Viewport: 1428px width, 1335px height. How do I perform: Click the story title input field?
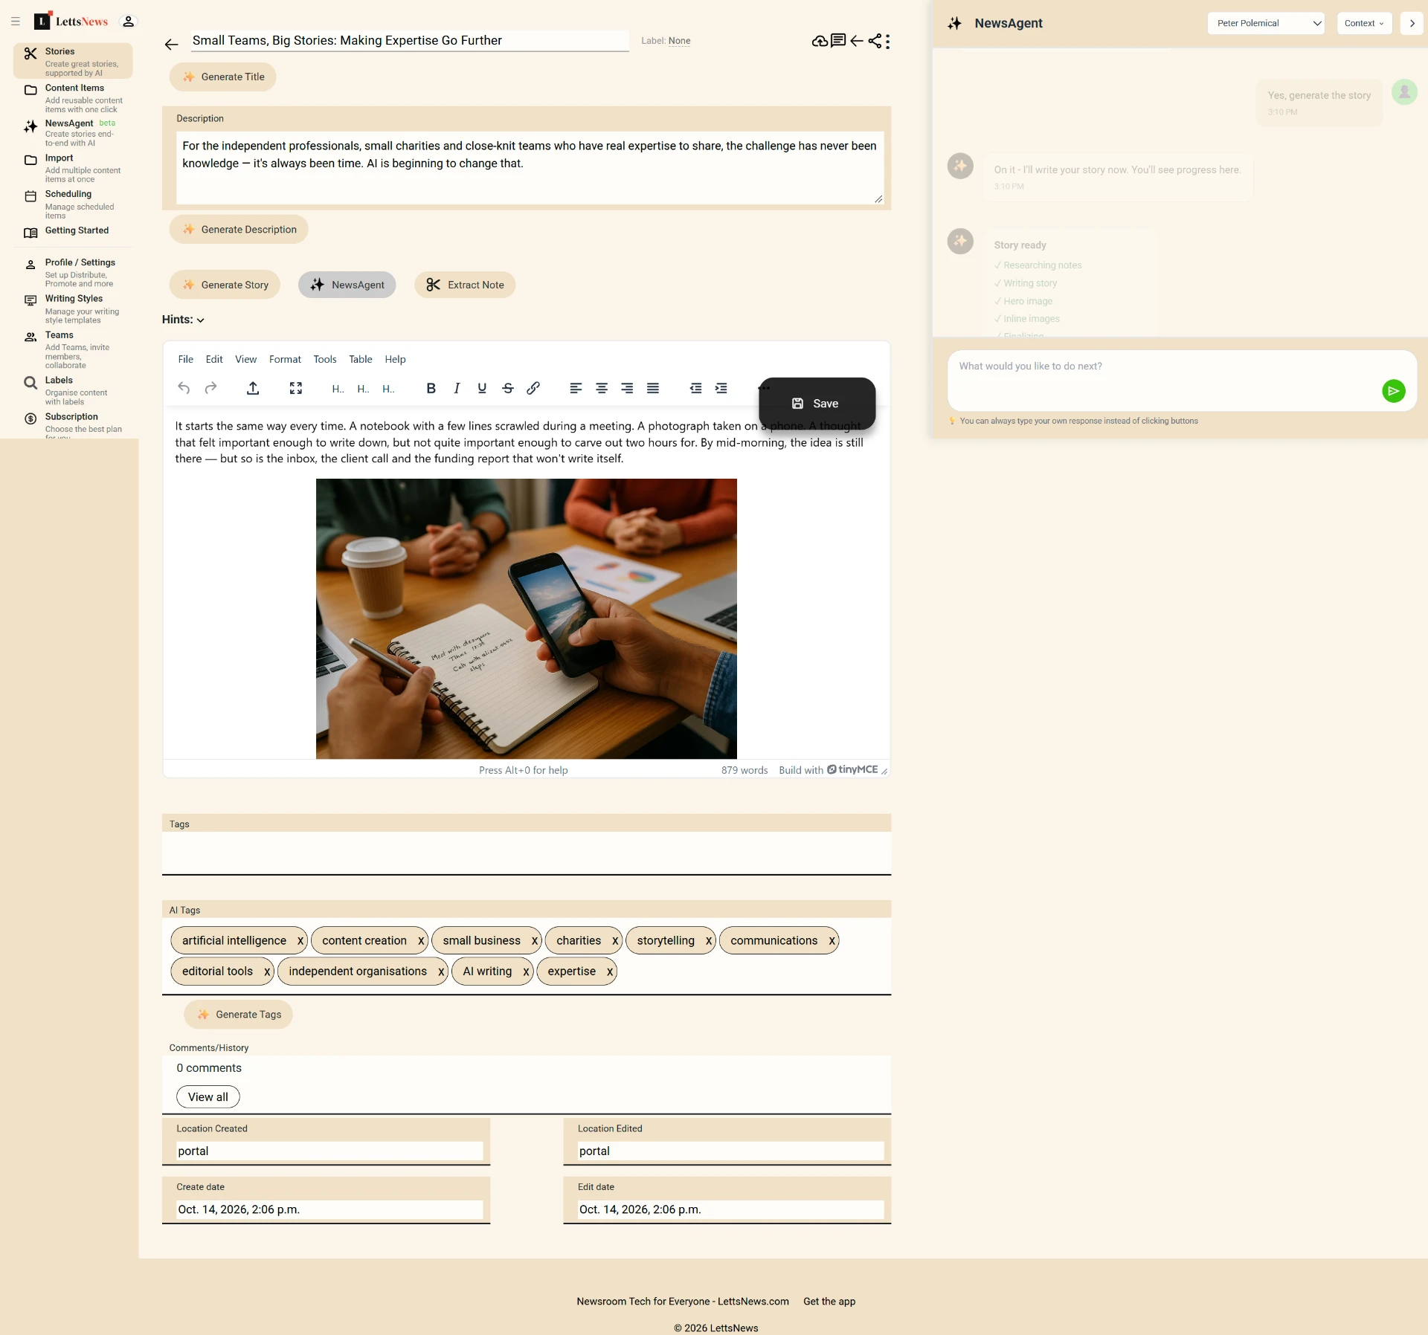410,40
